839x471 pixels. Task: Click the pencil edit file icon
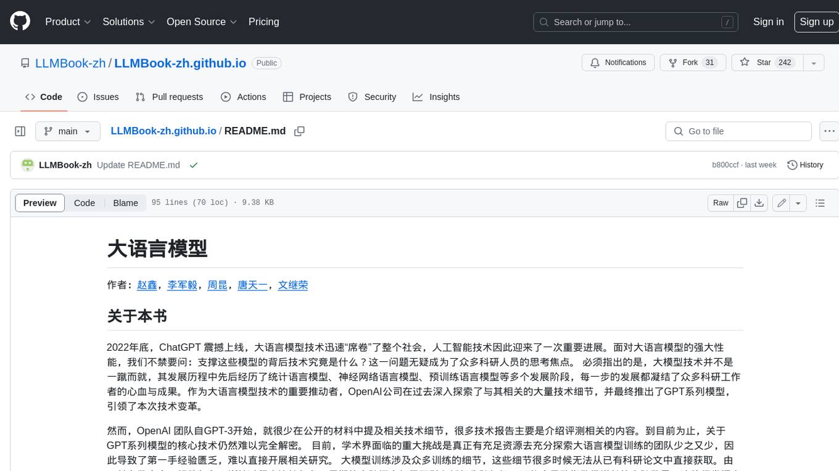[782, 203]
